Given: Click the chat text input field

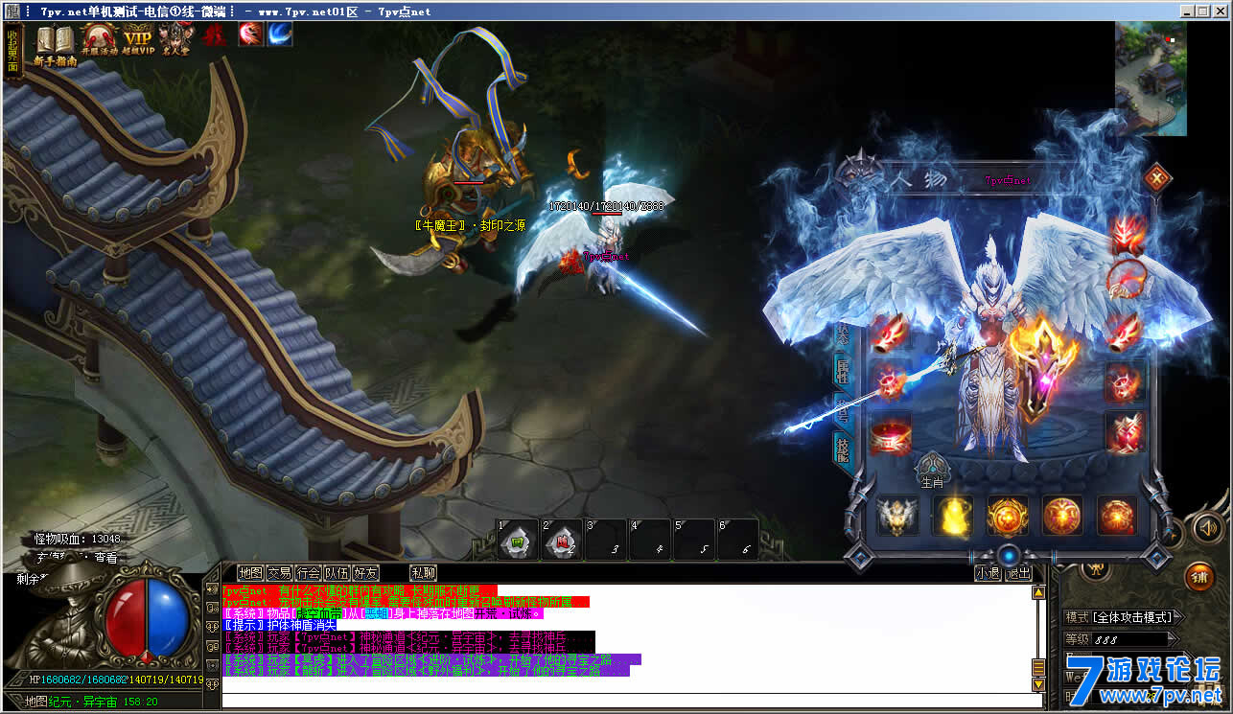Looking at the screenshot, I should [632, 701].
